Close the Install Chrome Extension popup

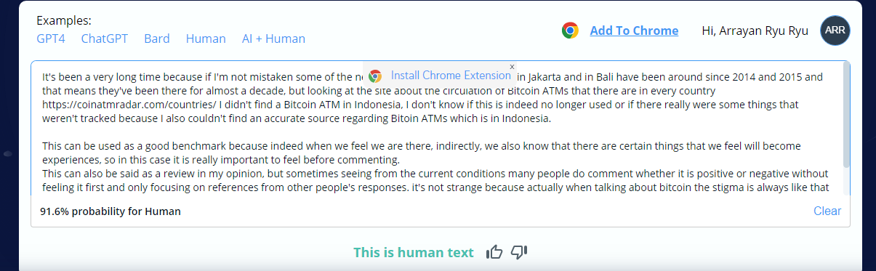pyautogui.click(x=512, y=66)
